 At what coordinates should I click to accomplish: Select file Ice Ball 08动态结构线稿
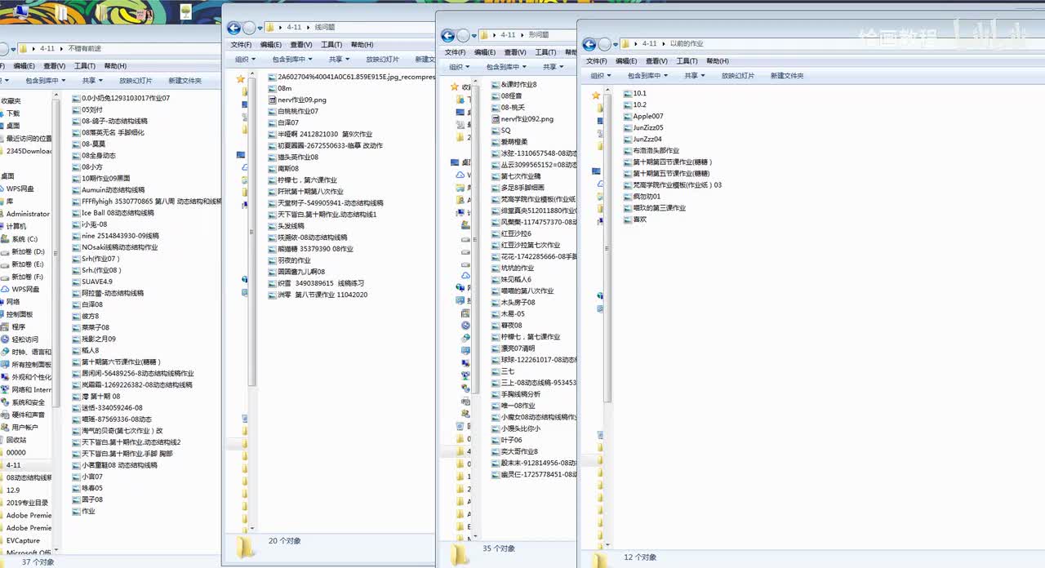[x=117, y=213]
